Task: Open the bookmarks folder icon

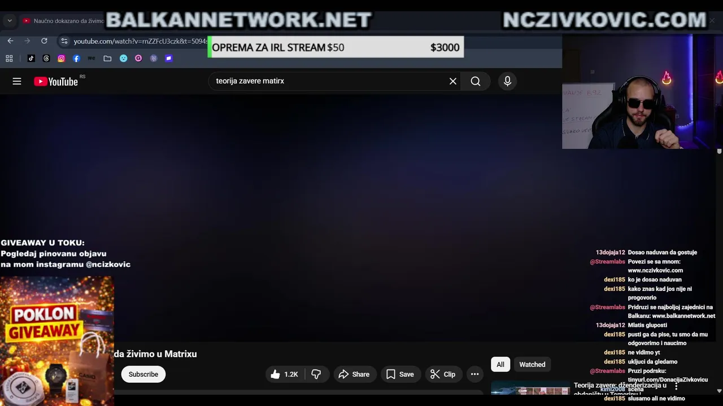Action: (107, 58)
